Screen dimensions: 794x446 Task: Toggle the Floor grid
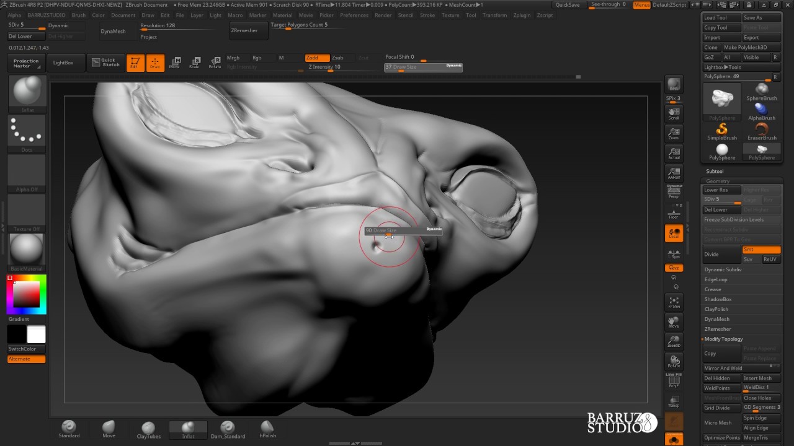[674, 212]
